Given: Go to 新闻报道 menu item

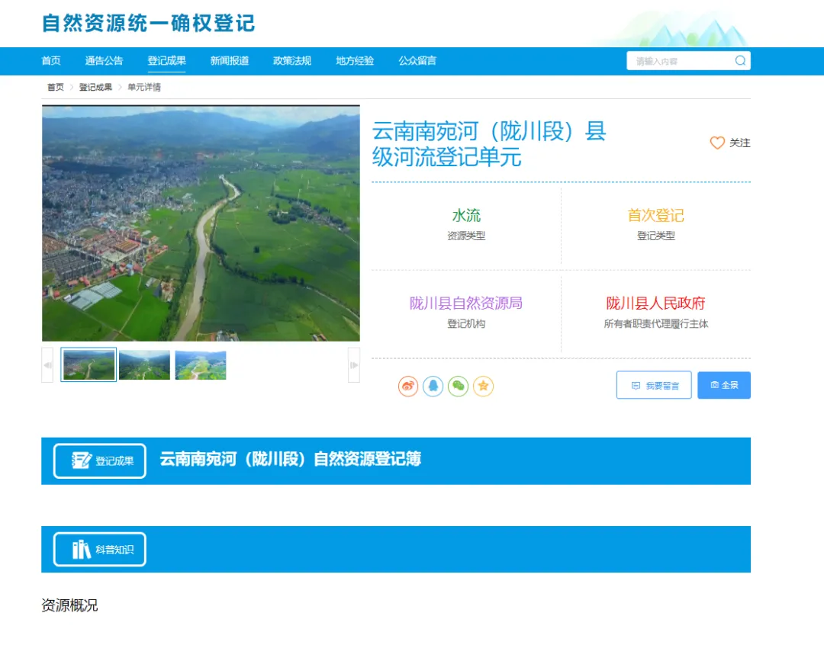Looking at the screenshot, I should click(x=230, y=61).
